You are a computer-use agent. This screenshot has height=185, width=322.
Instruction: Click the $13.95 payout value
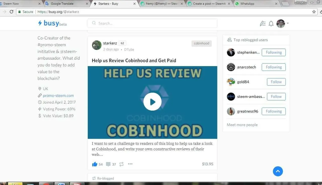coord(208,164)
